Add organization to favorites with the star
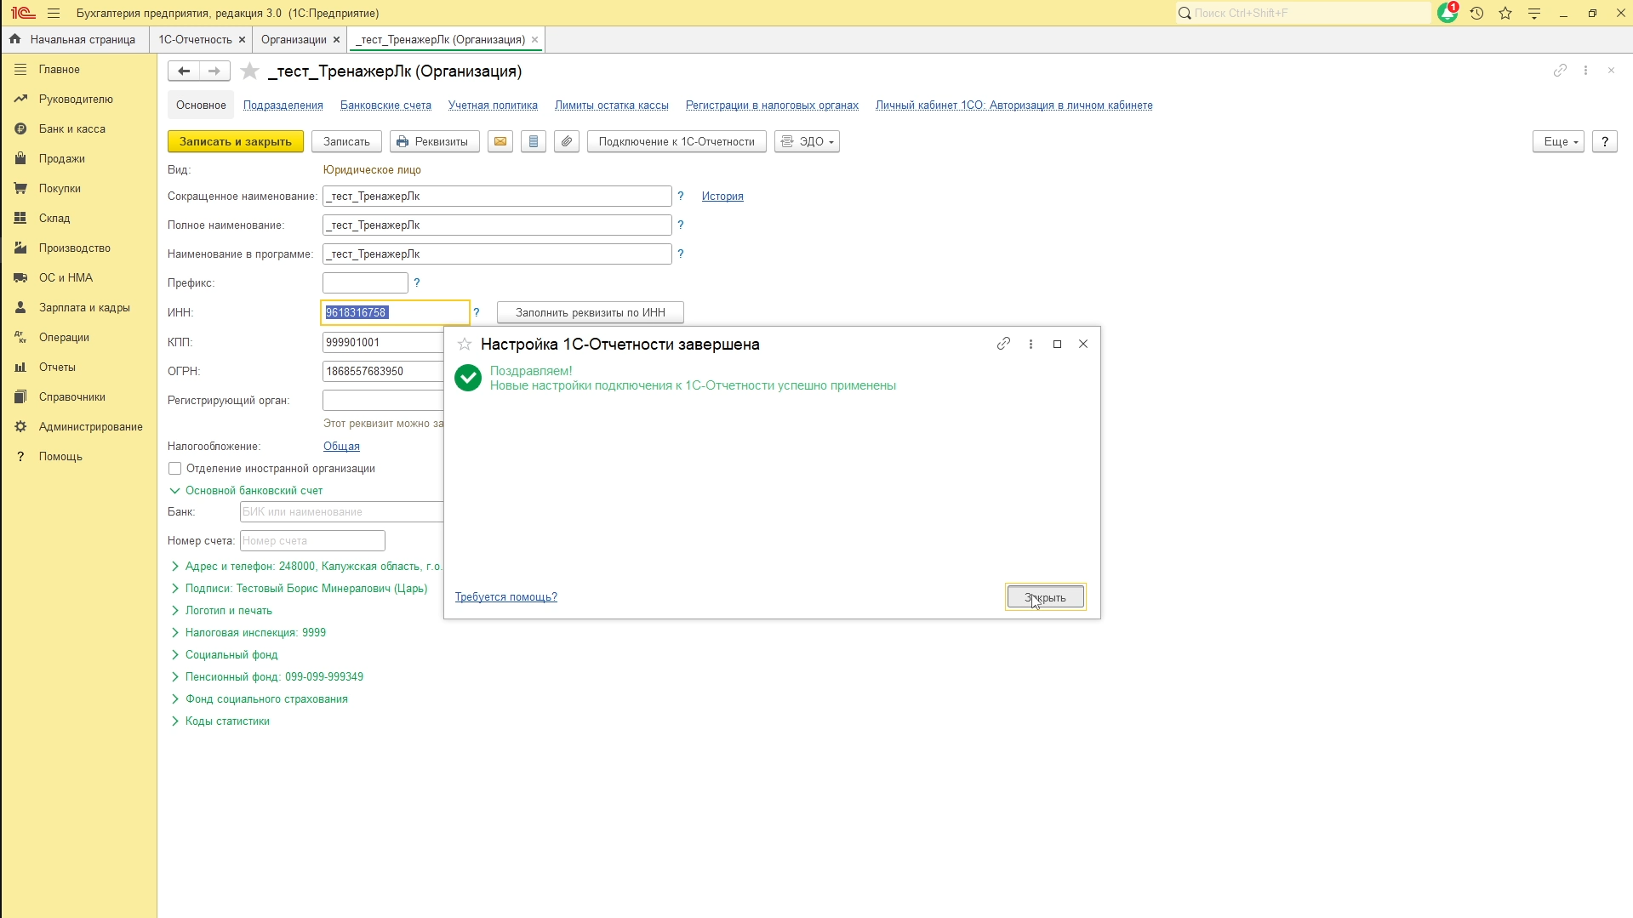The height and width of the screenshot is (918, 1633). (x=249, y=71)
